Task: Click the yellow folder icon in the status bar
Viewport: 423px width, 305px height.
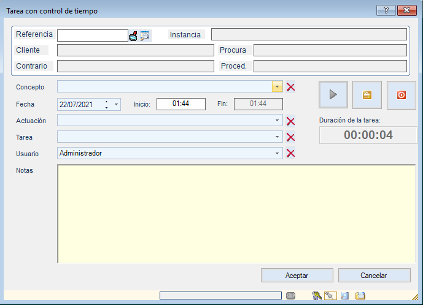Action: [x=360, y=296]
